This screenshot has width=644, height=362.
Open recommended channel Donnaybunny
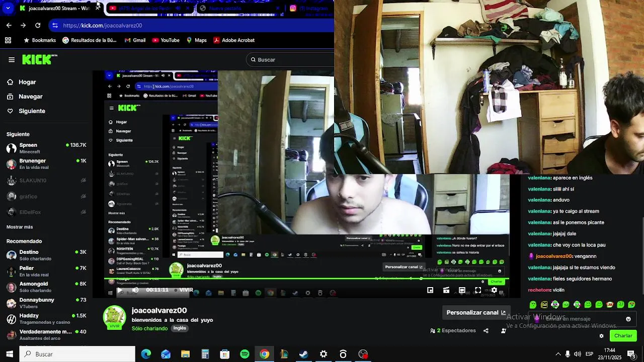(46, 303)
